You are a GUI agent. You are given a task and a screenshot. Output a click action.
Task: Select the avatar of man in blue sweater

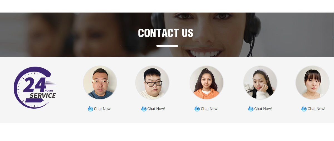100,82
